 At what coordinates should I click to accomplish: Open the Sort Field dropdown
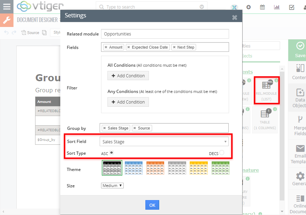point(164,142)
